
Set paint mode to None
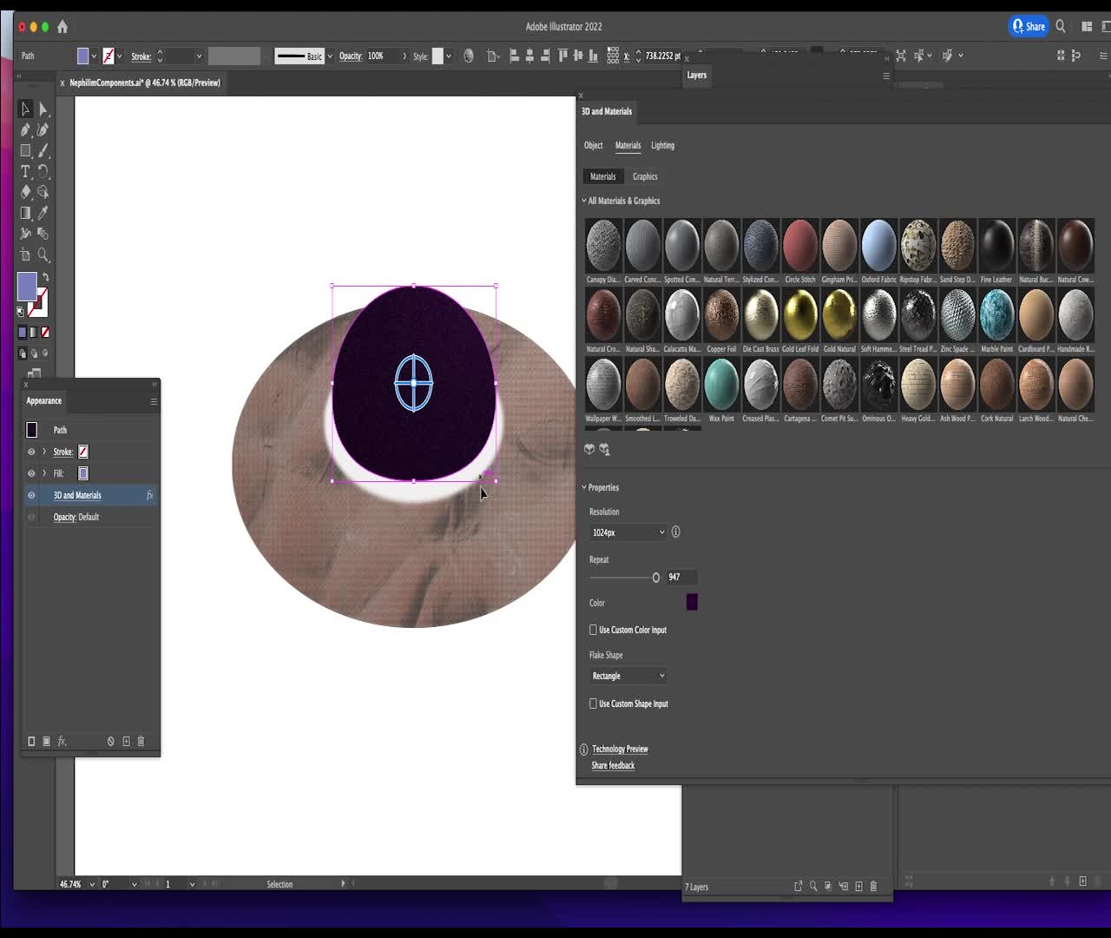(45, 332)
